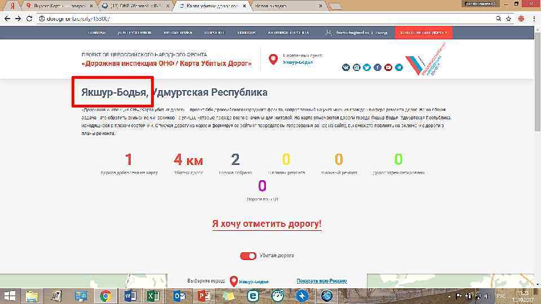The image size is (541, 304).
Task: Click the location pin beside 'Выберите город'
Action: point(233,281)
